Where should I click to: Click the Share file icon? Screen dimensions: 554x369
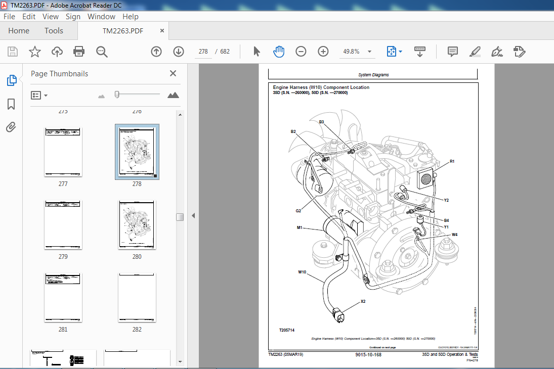(520, 52)
